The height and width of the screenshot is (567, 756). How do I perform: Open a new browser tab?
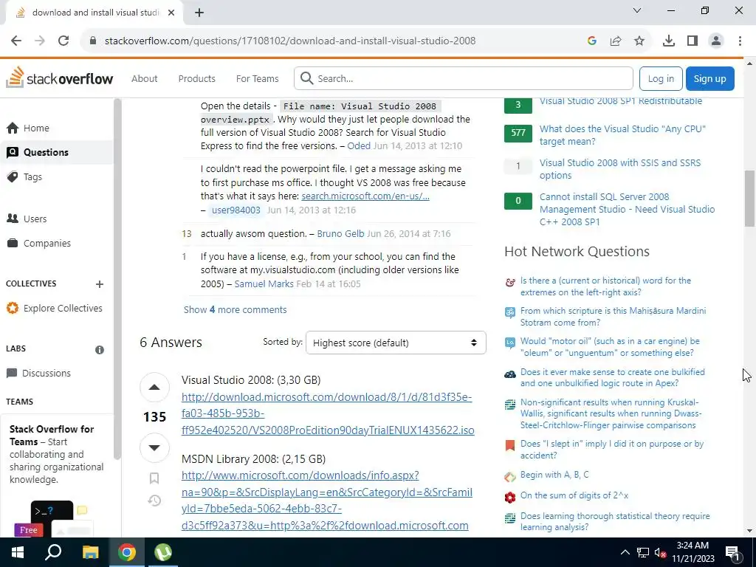coord(199,13)
